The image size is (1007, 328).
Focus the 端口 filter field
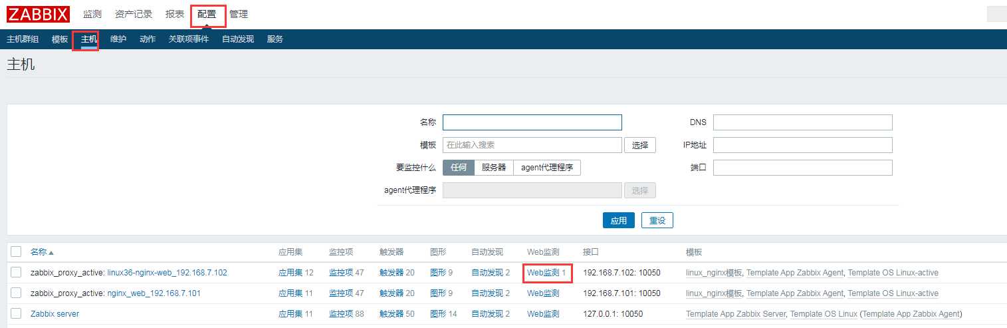coord(803,168)
